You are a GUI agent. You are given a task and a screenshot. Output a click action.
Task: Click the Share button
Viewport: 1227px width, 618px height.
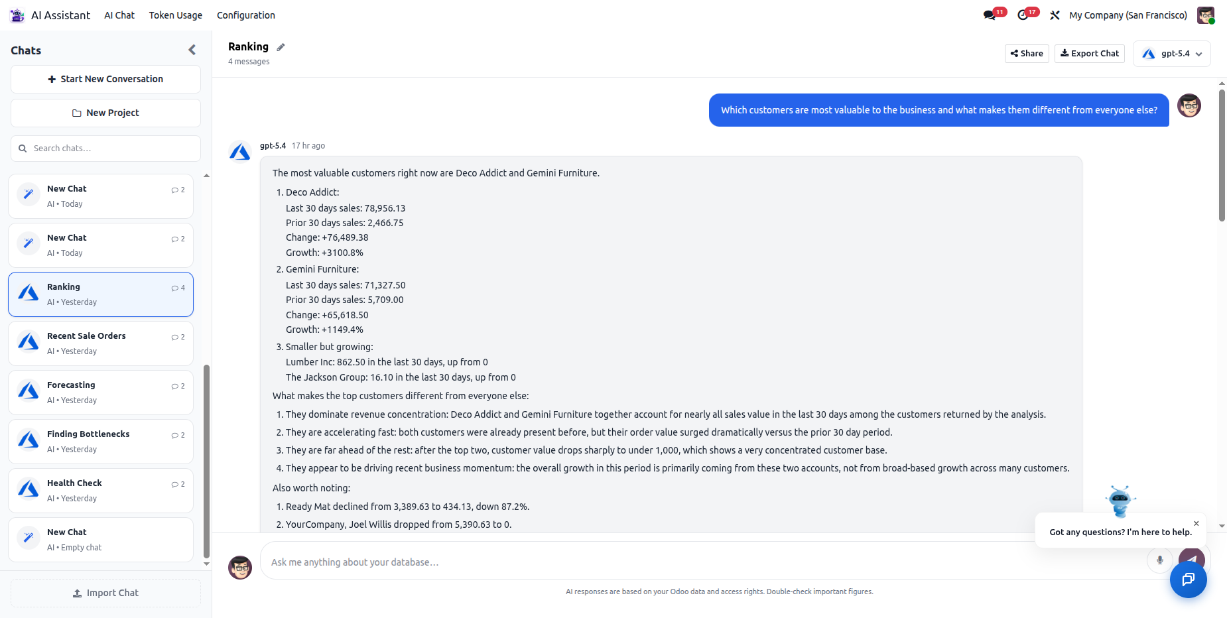(x=1026, y=54)
